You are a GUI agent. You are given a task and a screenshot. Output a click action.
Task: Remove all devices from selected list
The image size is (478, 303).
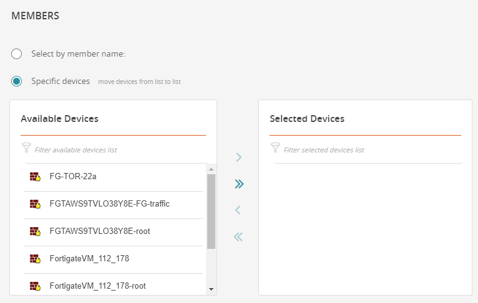[x=238, y=237]
